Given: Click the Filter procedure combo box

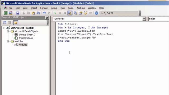Looking at the screenshot, I should [x=159, y=19].
